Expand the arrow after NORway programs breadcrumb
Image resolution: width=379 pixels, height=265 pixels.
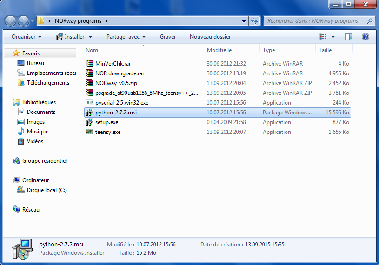pos(106,21)
